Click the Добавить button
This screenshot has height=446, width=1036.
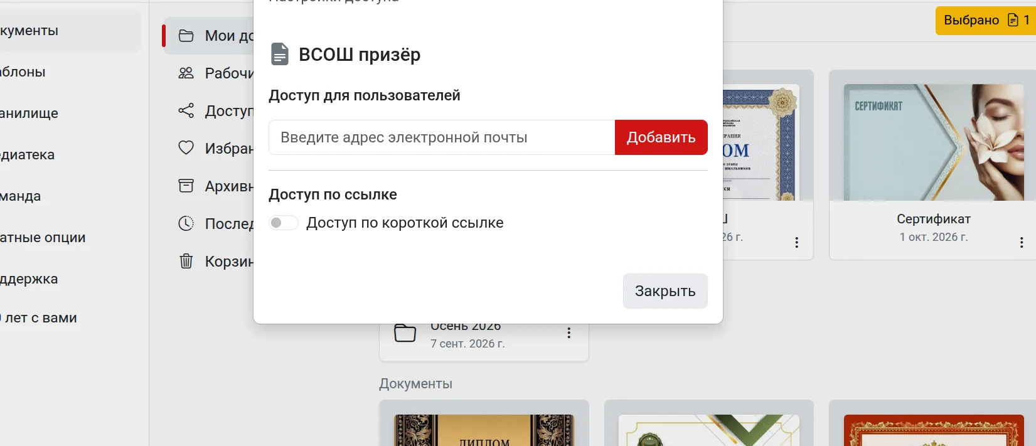point(661,137)
